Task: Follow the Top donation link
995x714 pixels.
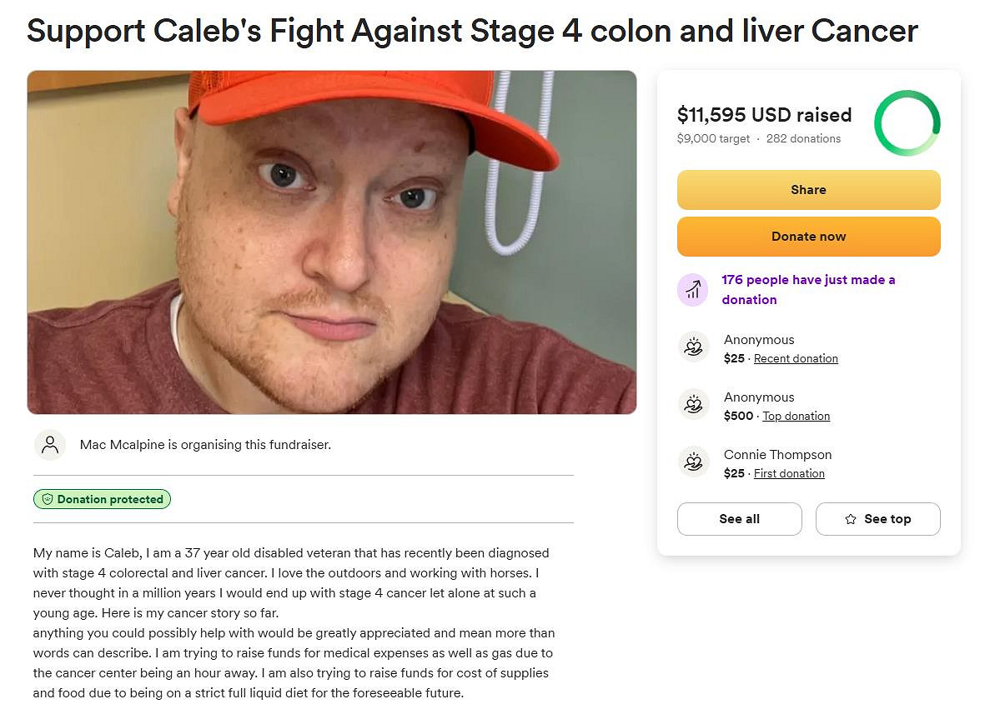Action: point(796,417)
